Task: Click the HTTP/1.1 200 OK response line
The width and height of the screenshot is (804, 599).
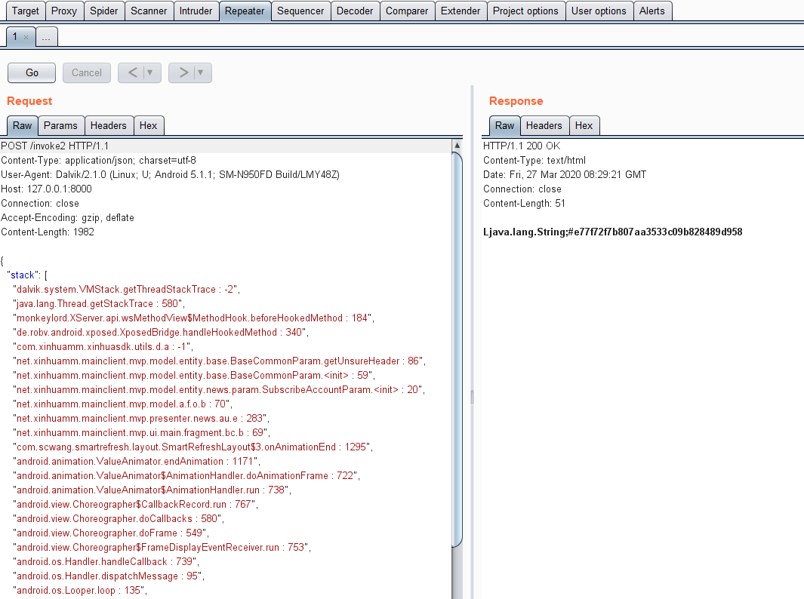Action: 522,146
